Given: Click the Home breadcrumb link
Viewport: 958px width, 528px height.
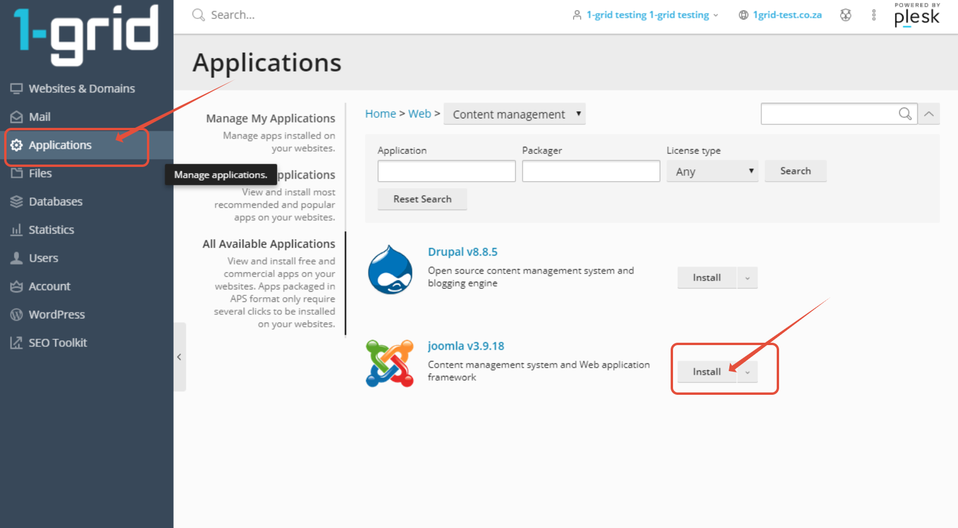Looking at the screenshot, I should point(380,114).
